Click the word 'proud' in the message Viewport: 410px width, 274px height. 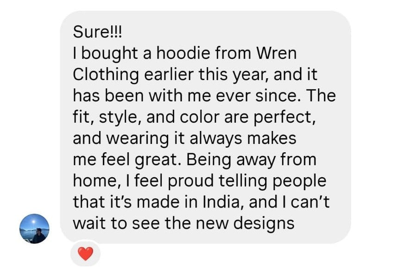coord(190,181)
